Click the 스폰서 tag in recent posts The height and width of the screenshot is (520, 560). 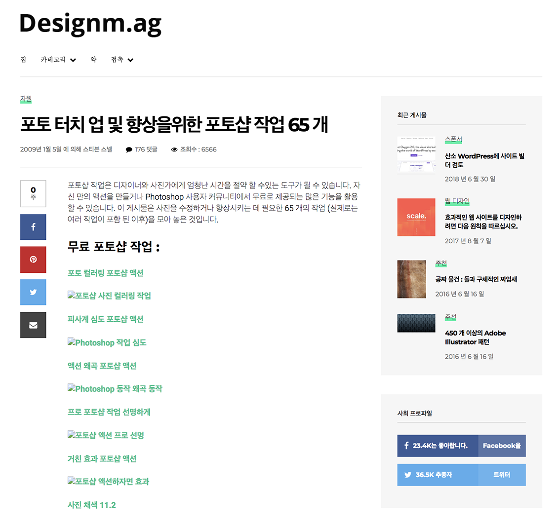click(x=453, y=139)
